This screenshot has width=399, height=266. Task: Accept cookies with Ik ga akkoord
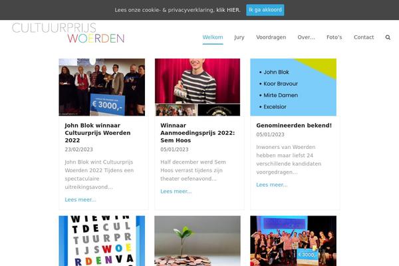pos(265,10)
